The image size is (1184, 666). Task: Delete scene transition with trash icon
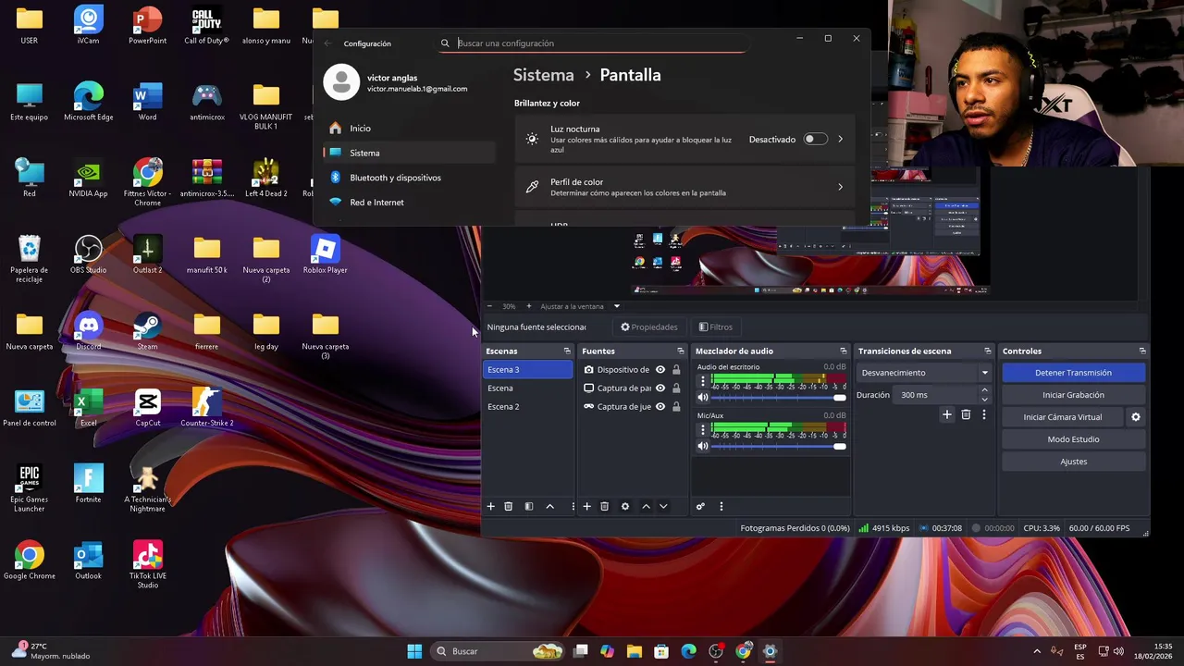tap(966, 415)
